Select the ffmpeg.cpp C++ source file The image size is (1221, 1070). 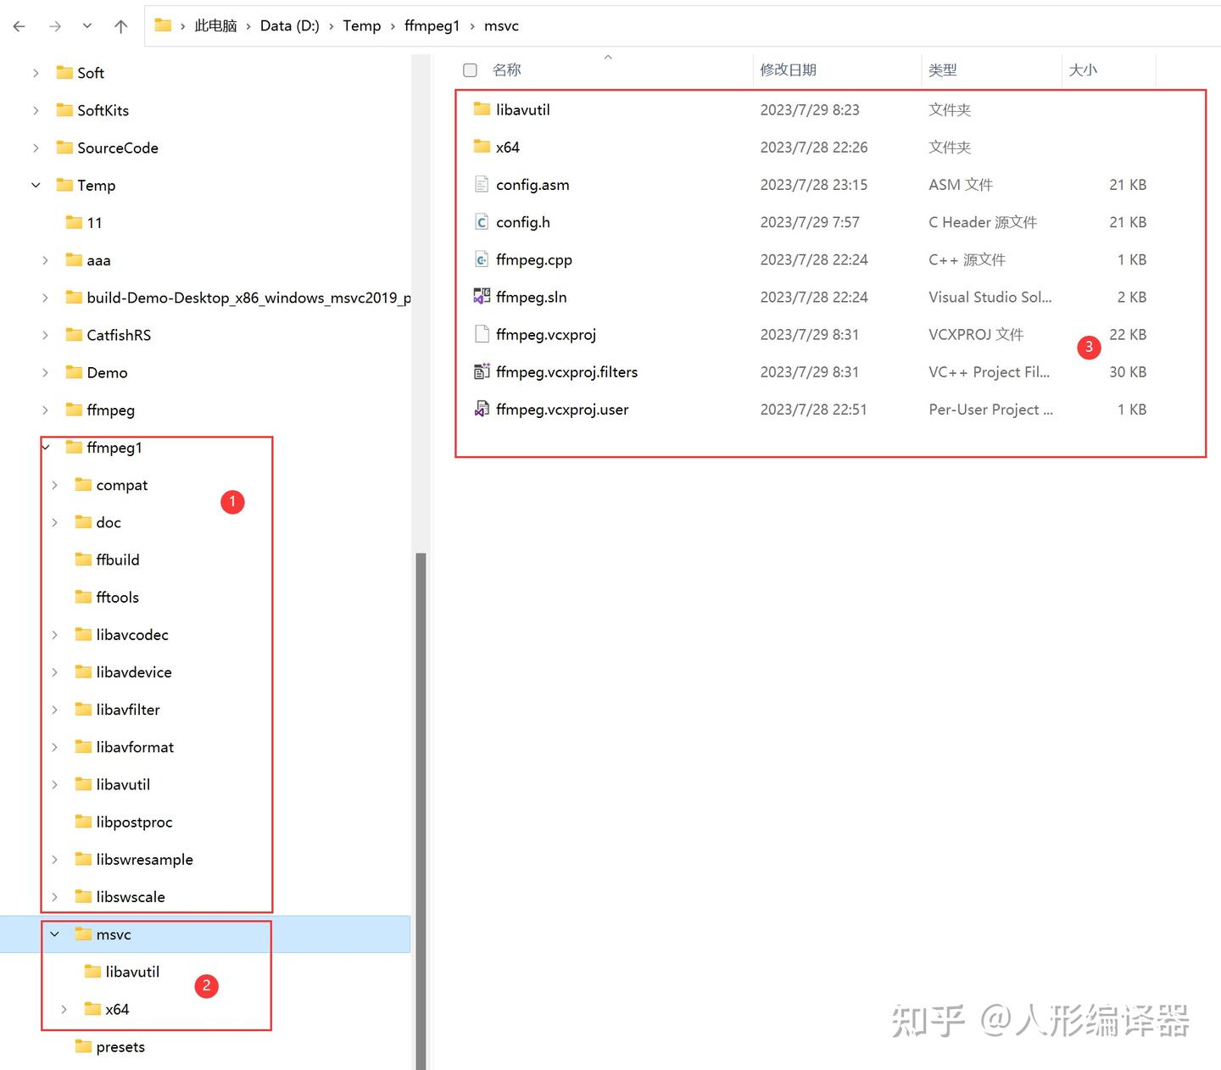tap(533, 259)
